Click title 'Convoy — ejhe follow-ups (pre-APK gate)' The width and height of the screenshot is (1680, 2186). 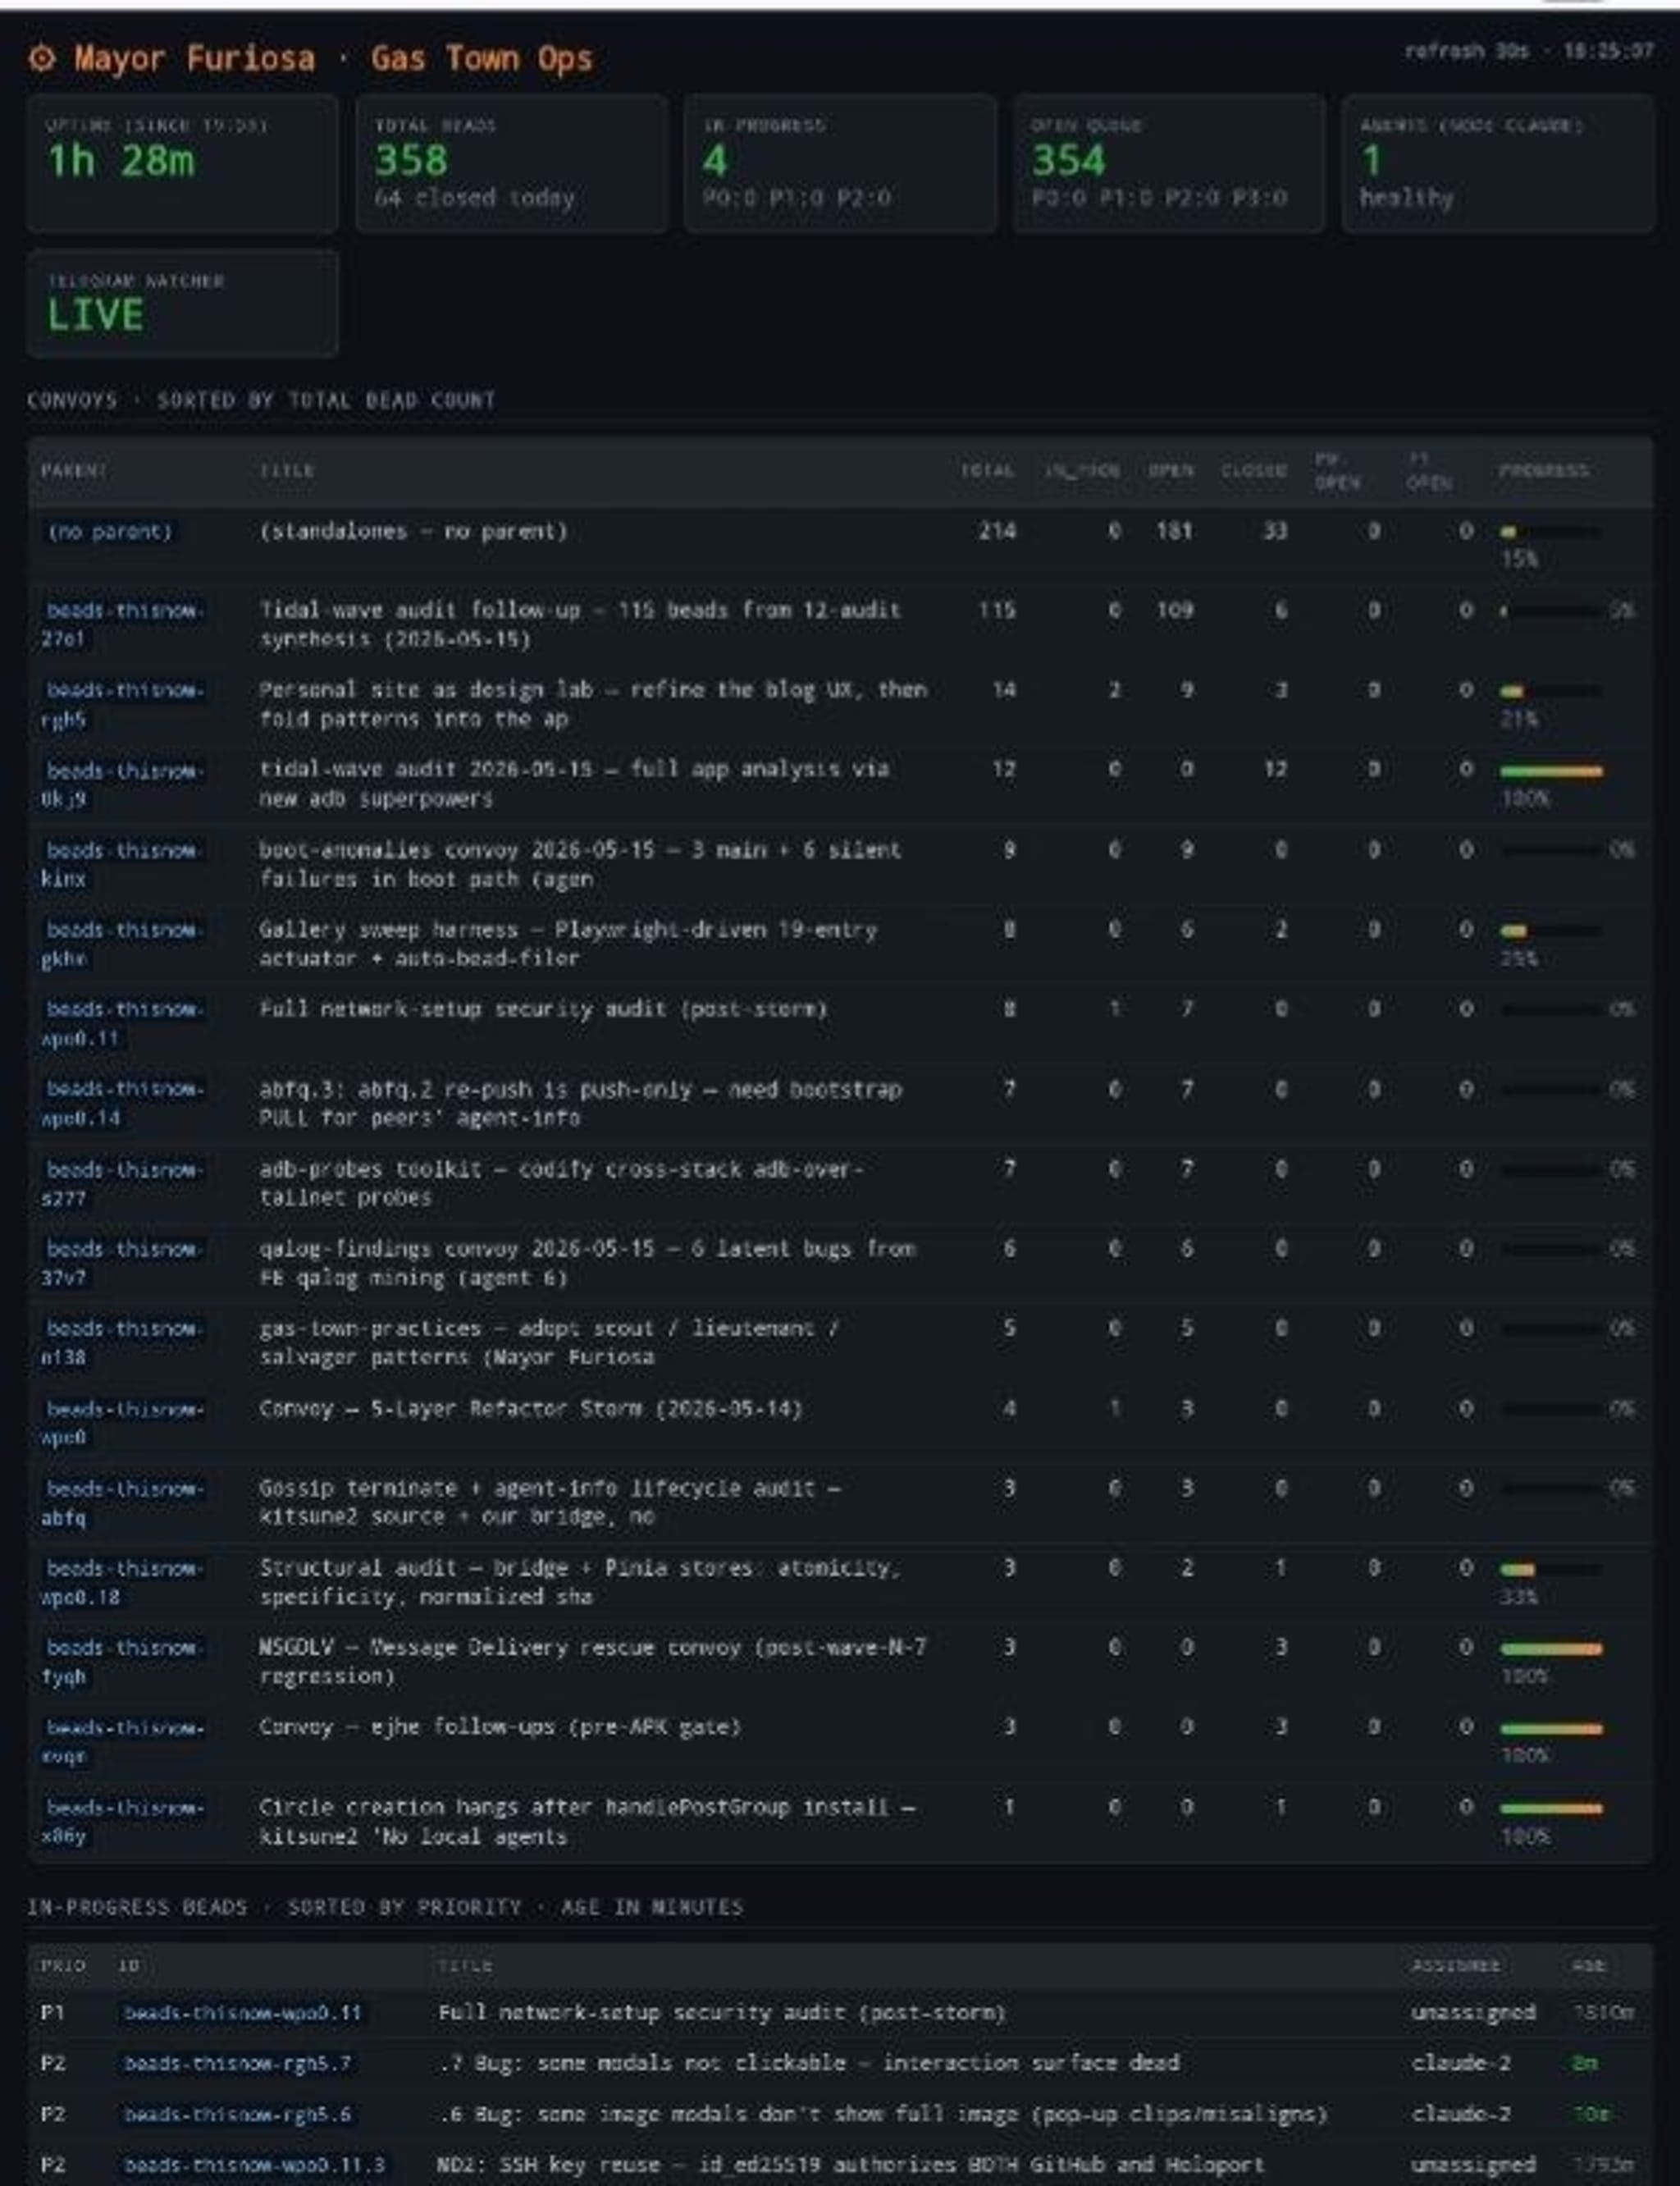[x=500, y=1728]
